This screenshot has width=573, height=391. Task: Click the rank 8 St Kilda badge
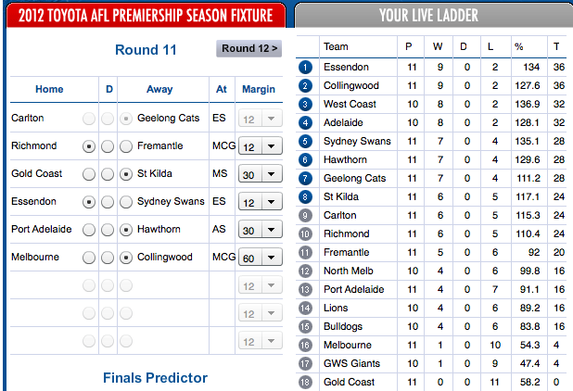tap(306, 196)
